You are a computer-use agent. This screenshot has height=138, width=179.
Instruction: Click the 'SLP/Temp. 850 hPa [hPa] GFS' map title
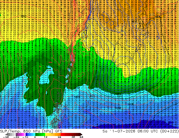click(31, 131)
